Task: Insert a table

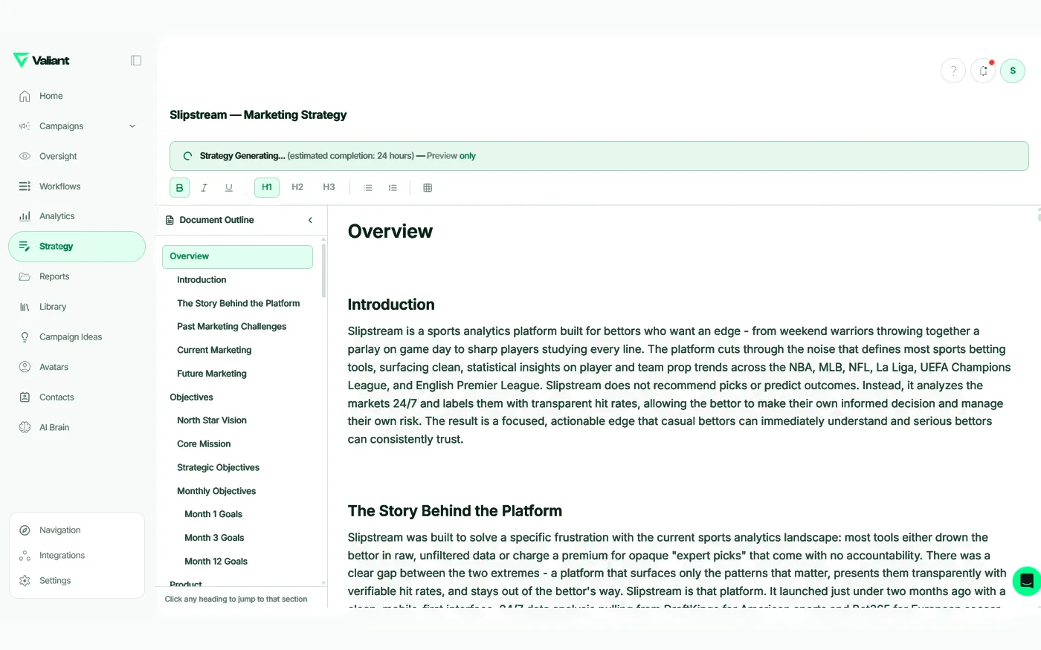Action: pyautogui.click(x=428, y=188)
